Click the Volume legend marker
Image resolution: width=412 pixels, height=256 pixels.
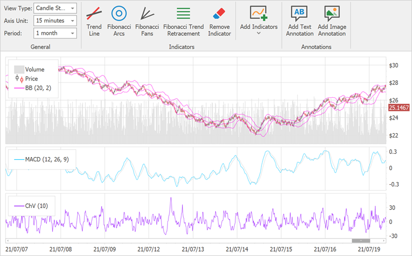coord(19,70)
